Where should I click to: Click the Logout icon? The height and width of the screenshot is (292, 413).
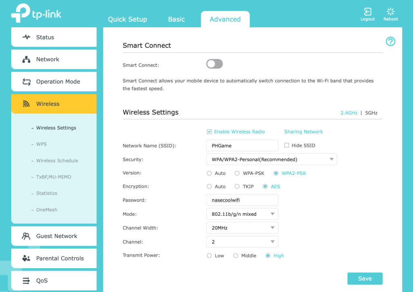(367, 12)
